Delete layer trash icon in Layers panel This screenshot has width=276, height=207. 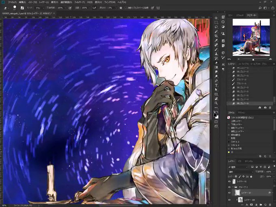click(x=270, y=205)
